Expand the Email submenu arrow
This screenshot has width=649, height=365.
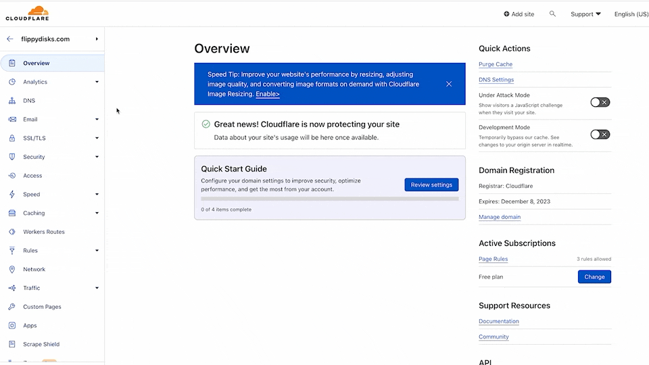[x=97, y=119]
